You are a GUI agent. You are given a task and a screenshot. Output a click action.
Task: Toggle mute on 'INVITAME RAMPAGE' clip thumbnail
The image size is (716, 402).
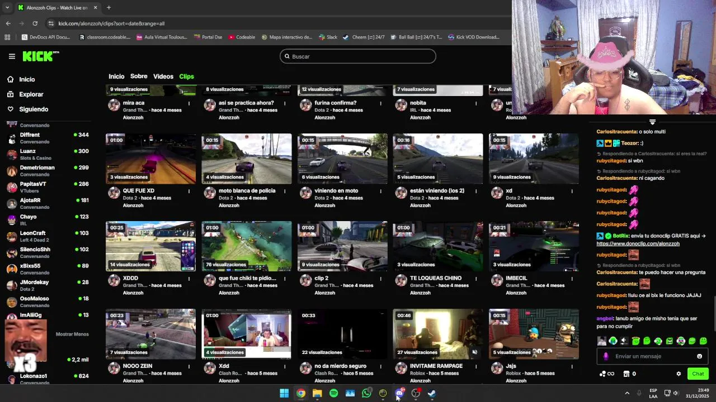coord(474,352)
